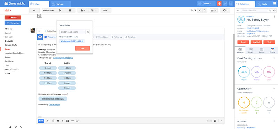The height and width of the screenshot is (129, 278).
Task: Click the Feedback! button
Action: click(x=206, y=3)
